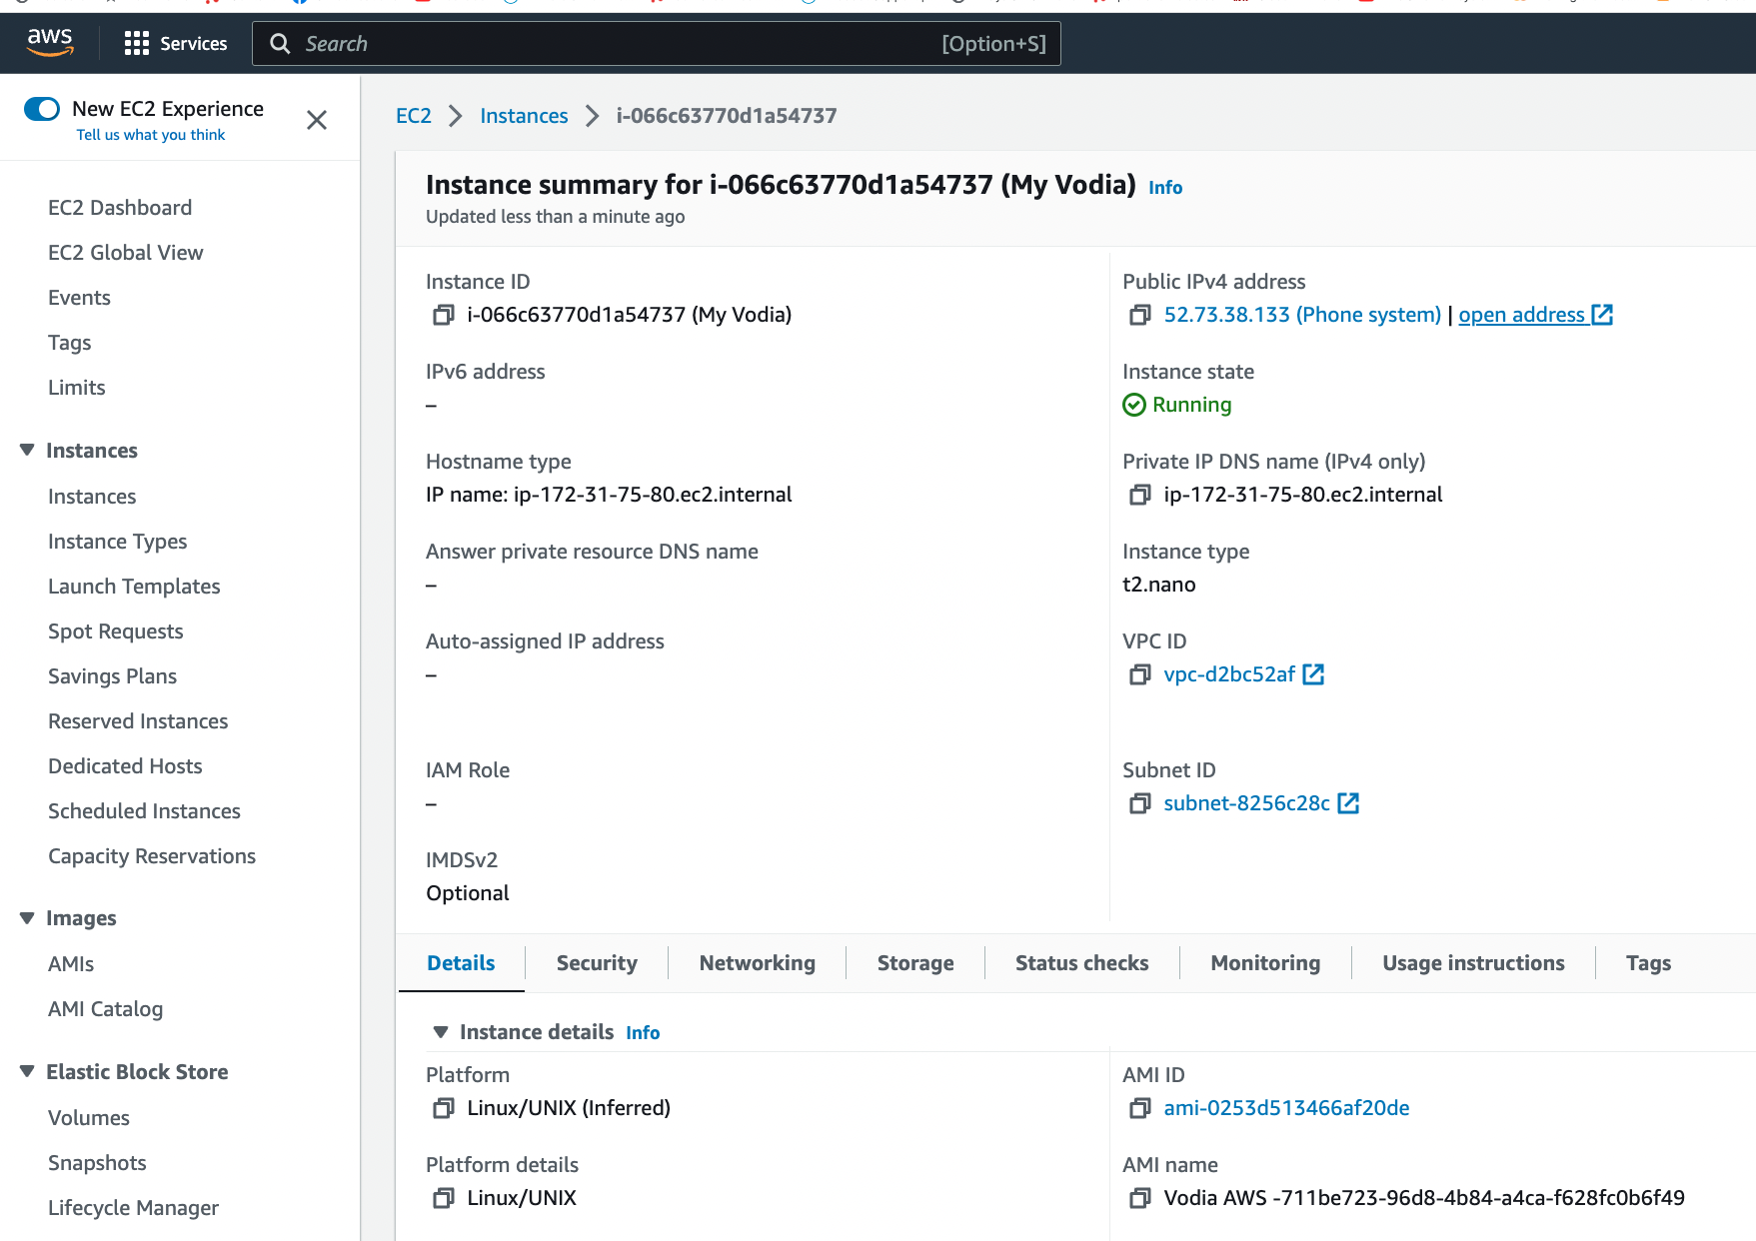Open the Services grid menu
Screen dimensions: 1756x1241
click(136, 43)
